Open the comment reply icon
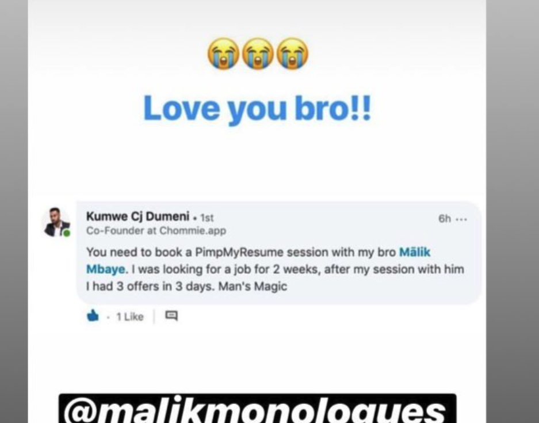The height and width of the screenshot is (423, 539). tap(171, 315)
